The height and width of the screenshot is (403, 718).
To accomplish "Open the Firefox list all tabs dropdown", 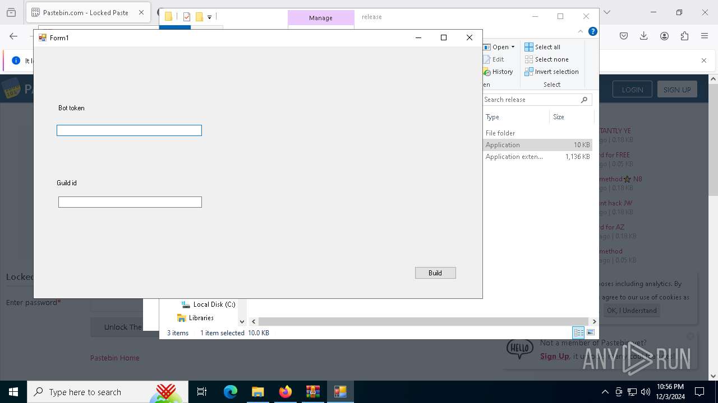I will (606, 12).
